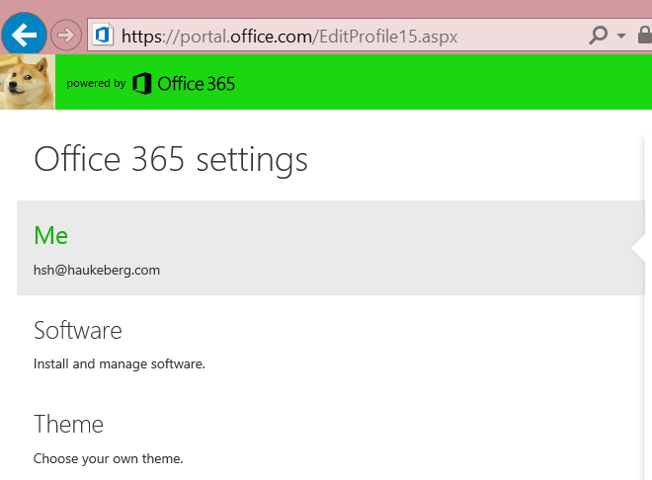Open the address bar autocomplete dropdown arrow
Screen dimensions: 652x480
[x=621, y=36]
